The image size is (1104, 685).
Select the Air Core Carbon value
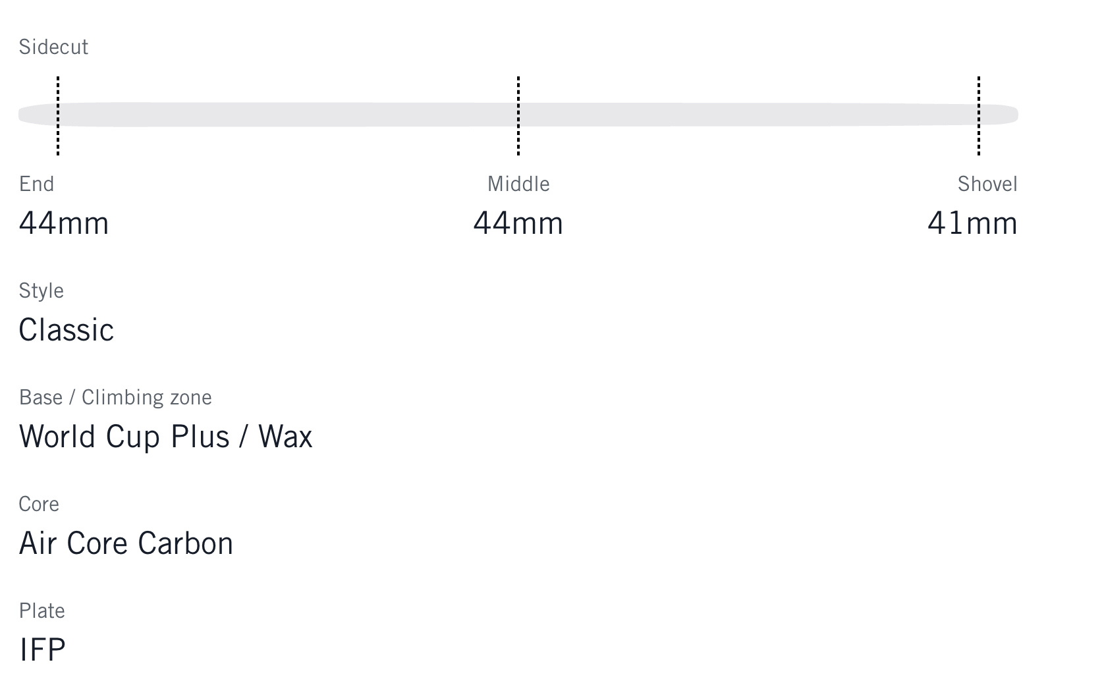tap(126, 543)
